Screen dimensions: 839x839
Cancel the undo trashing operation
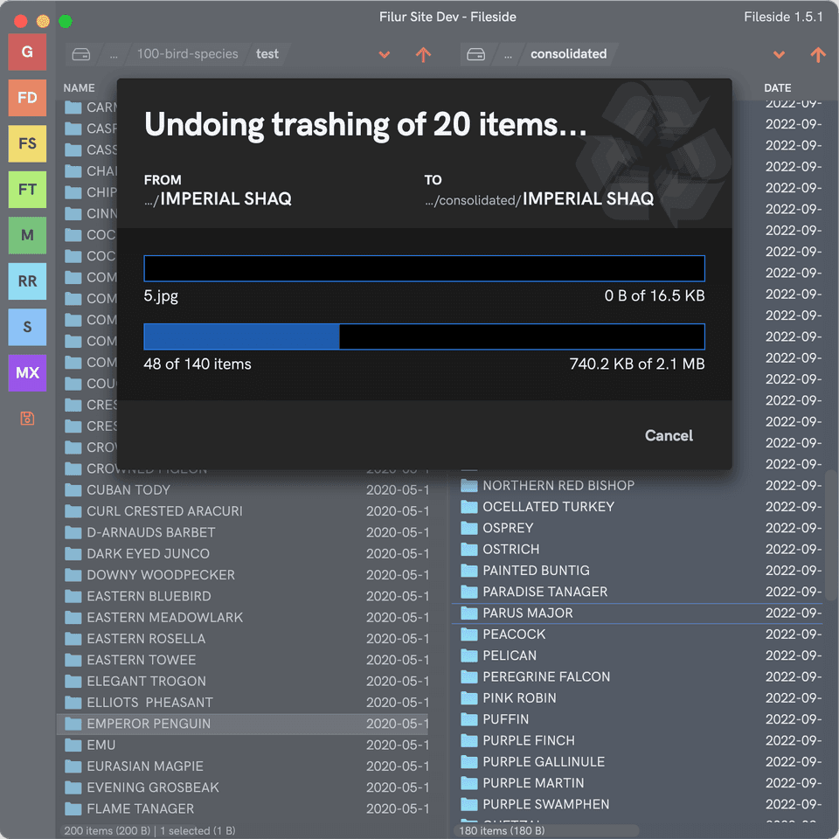669,435
